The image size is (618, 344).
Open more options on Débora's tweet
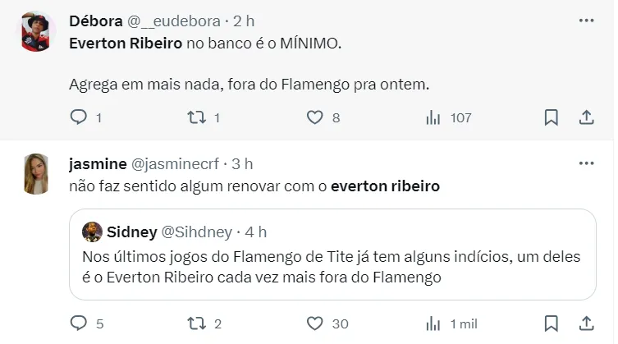586,20
